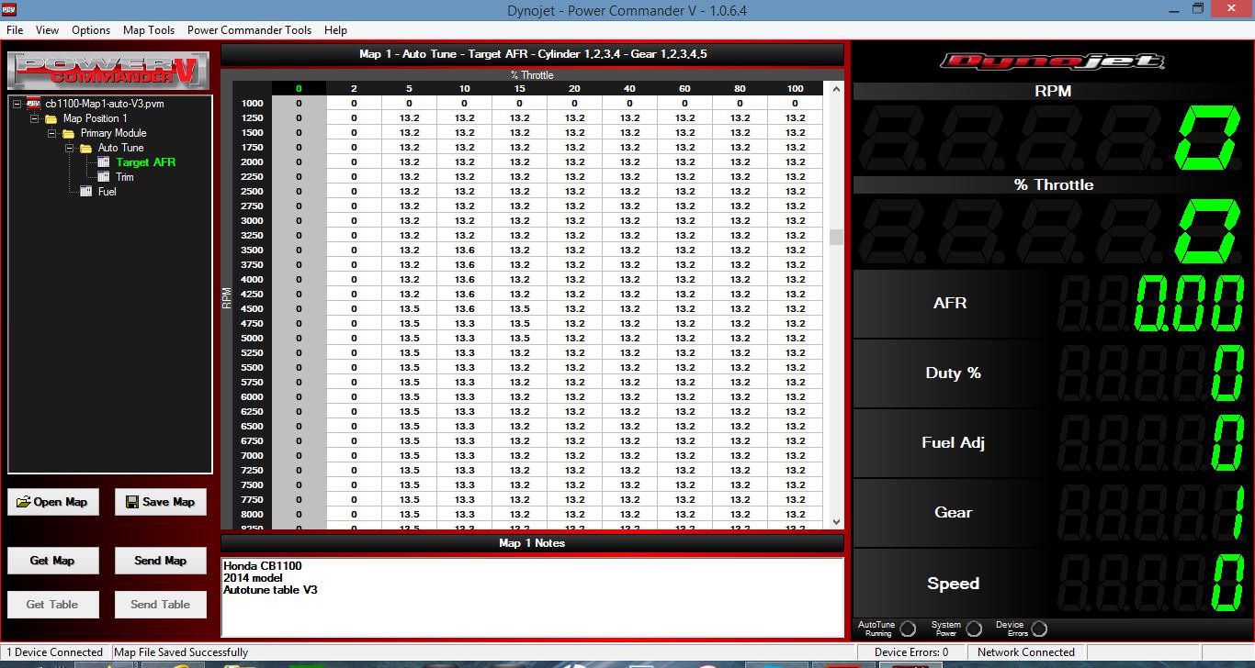This screenshot has width=1255, height=668.
Task: Collapse the Primary Module node
Action: point(52,133)
